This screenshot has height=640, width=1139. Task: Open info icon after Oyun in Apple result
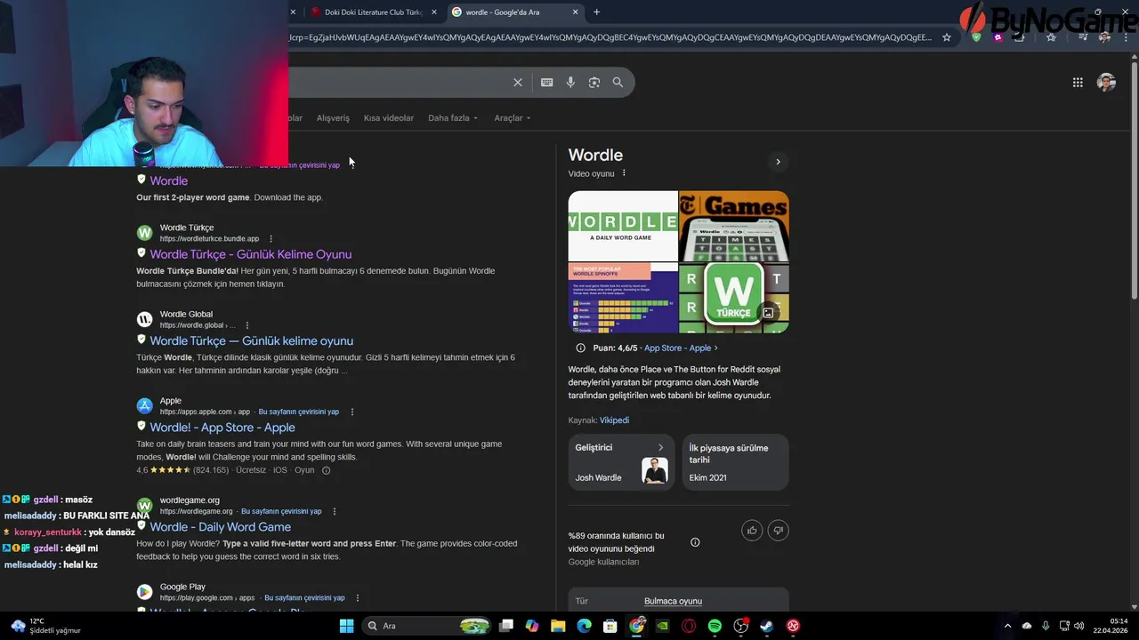[326, 470]
